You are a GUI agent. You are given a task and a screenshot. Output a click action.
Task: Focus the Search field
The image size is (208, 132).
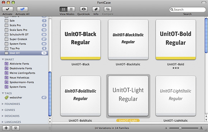pos(188,10)
